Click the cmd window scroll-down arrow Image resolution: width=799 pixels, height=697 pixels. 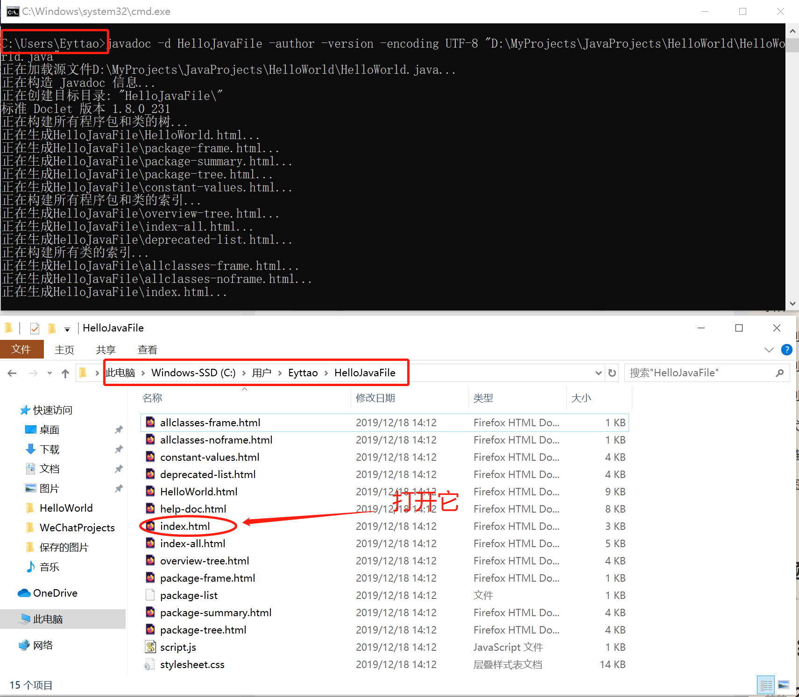(792, 303)
